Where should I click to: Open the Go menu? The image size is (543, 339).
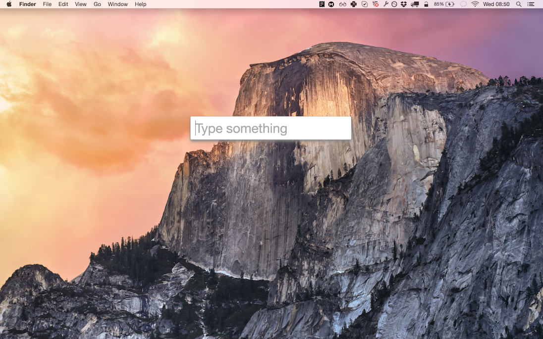click(x=97, y=4)
